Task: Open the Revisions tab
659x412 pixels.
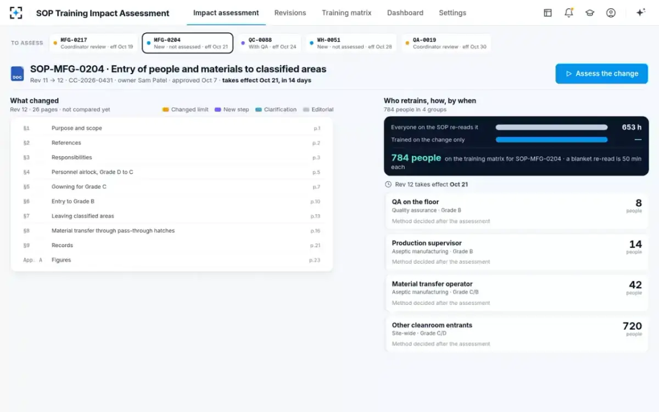Action: [x=290, y=13]
